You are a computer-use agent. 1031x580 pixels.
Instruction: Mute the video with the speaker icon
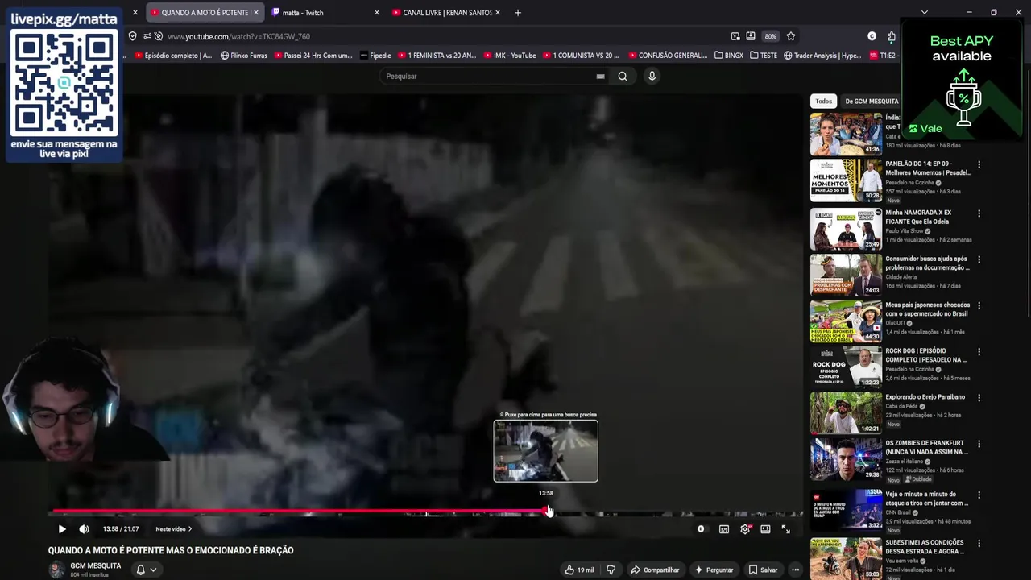84,529
